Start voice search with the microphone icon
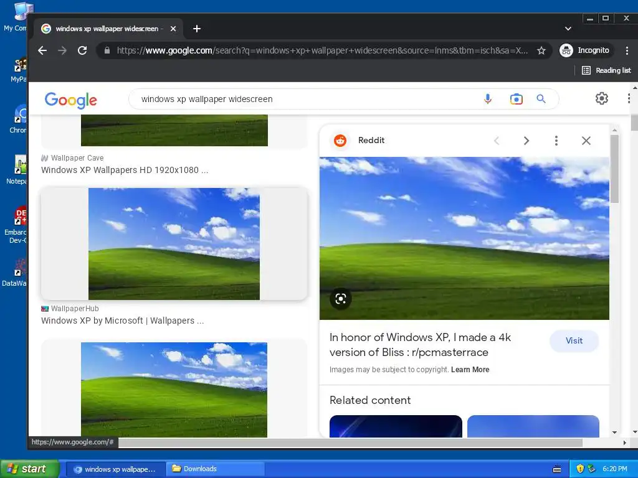Viewport: 638px width, 478px height. click(487, 99)
